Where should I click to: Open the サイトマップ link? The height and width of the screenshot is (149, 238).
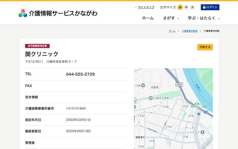(146, 7)
